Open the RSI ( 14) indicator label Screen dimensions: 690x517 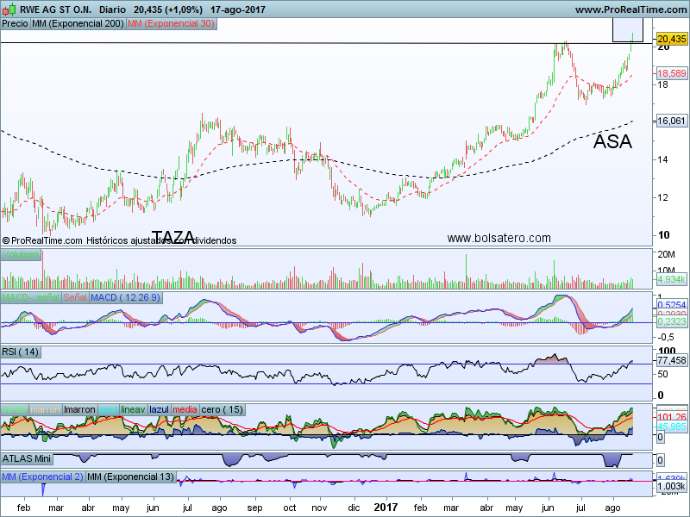click(x=22, y=352)
